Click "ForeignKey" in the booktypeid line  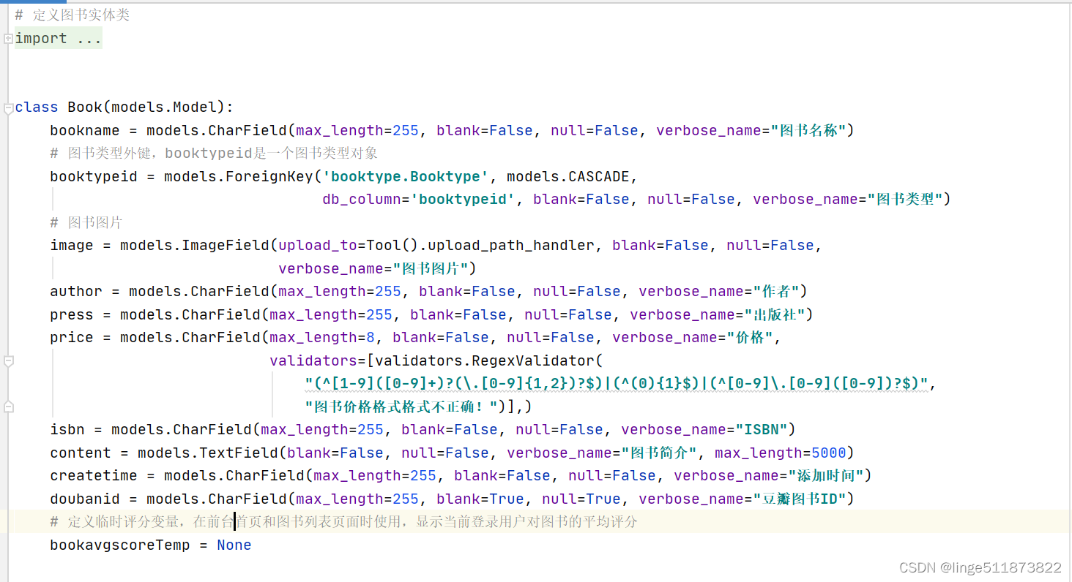(269, 176)
